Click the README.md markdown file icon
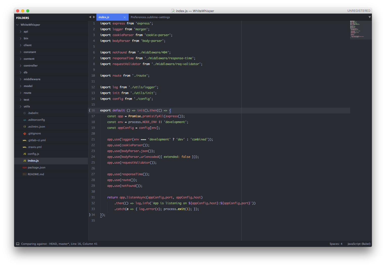Viewport: 386px width, 267px height. (x=24, y=174)
